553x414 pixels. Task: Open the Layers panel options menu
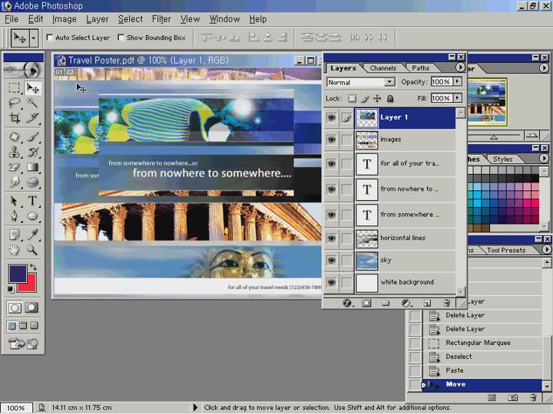coord(460,67)
